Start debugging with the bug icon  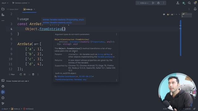click(158, 3)
